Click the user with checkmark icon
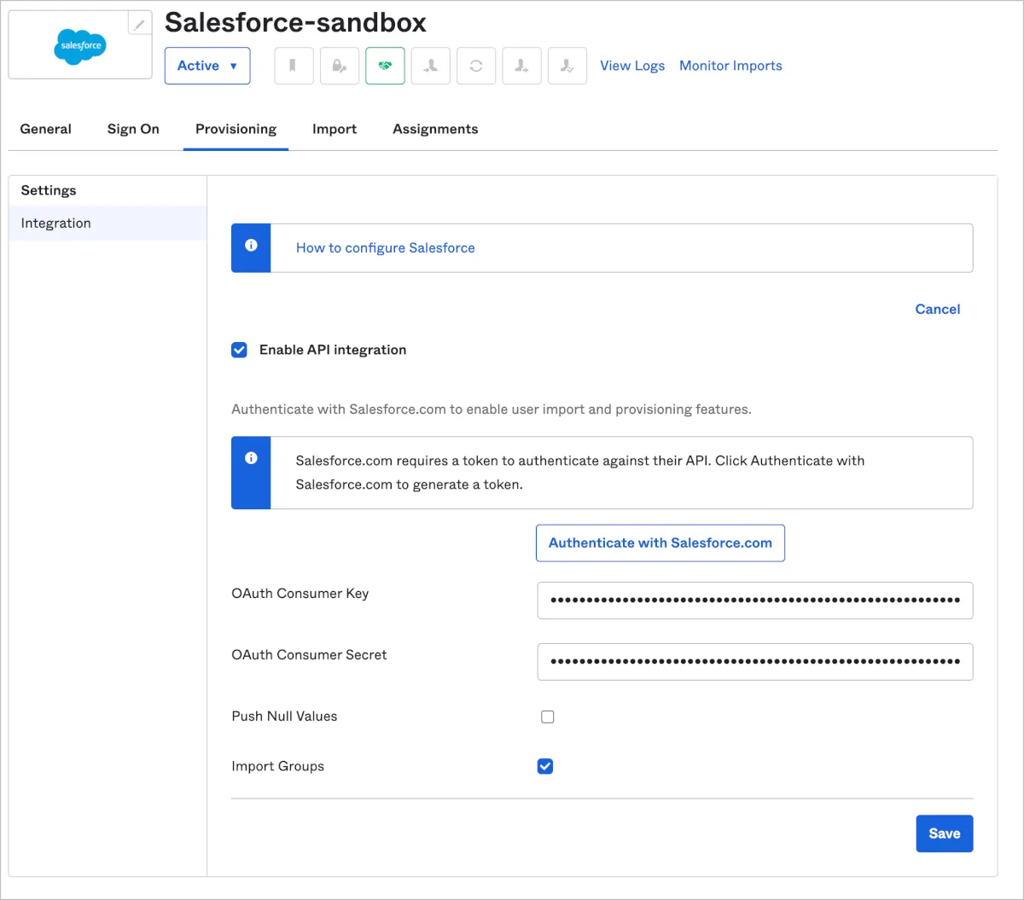This screenshot has height=900, width=1024. tap(567, 66)
